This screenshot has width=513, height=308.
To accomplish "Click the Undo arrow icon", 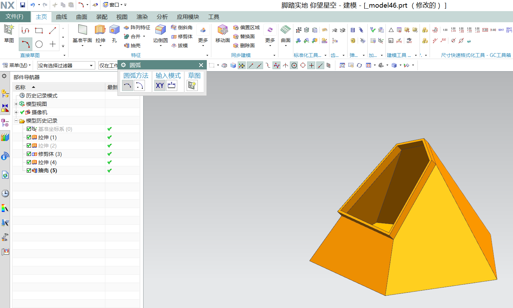I will click(33, 5).
